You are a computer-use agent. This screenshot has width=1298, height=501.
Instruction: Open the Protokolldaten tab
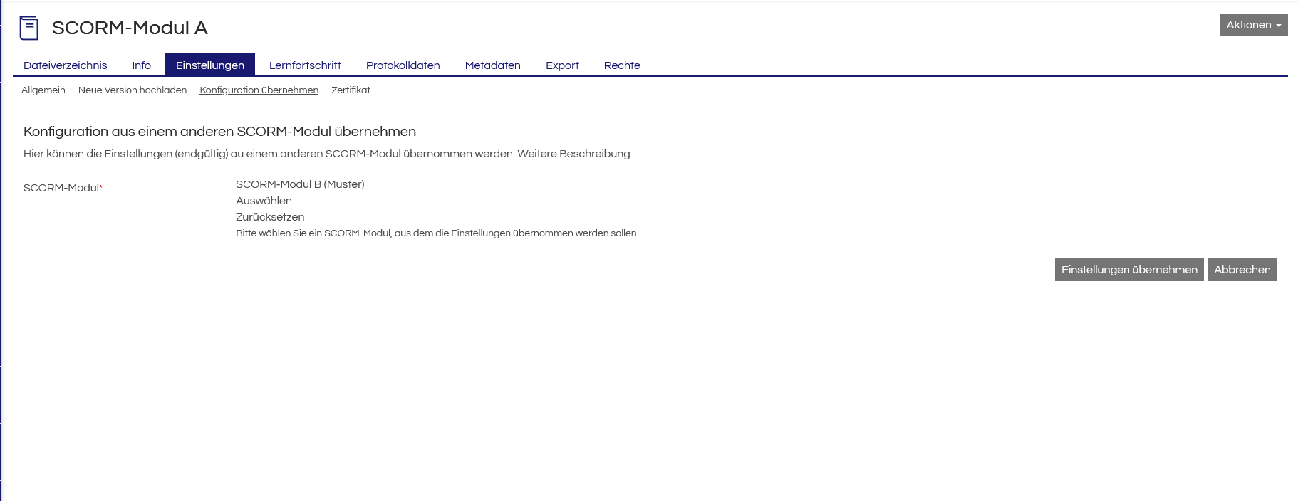click(403, 65)
